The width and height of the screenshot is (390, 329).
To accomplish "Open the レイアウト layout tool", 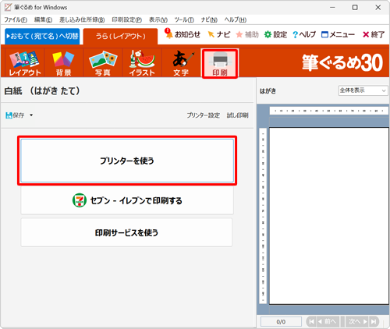I will pos(25,63).
